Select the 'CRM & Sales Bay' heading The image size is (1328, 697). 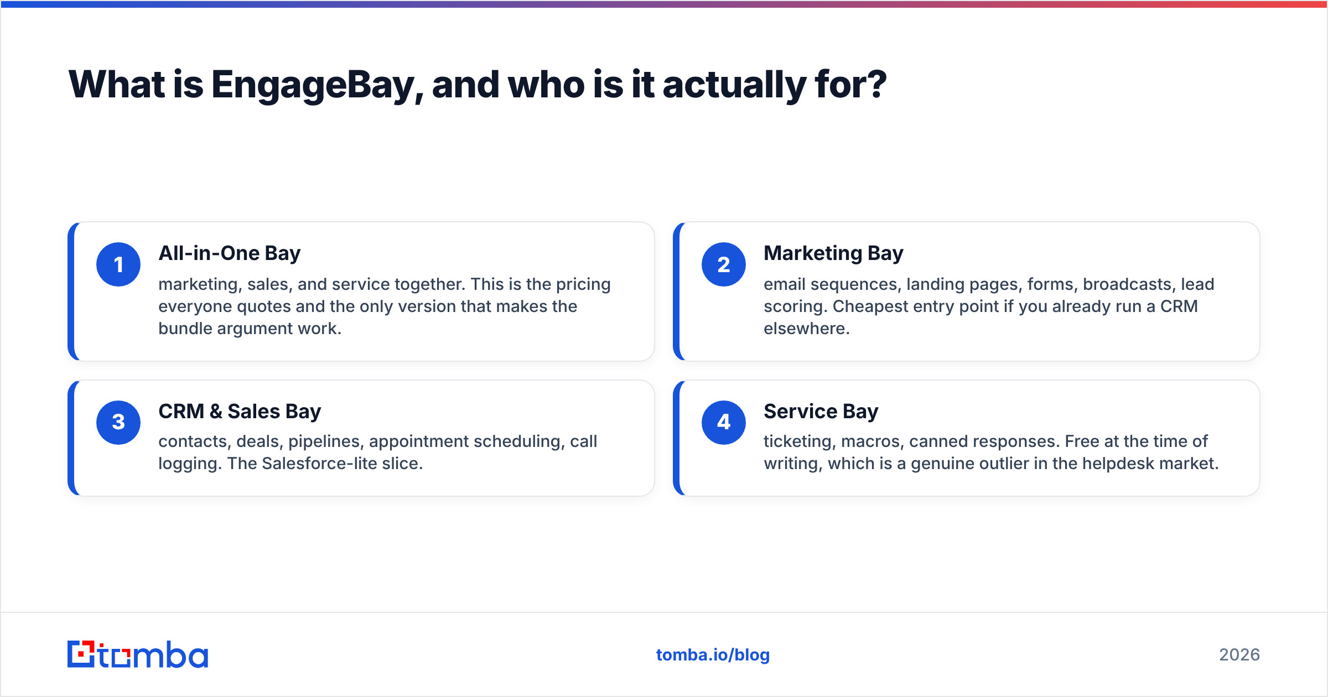click(x=240, y=412)
